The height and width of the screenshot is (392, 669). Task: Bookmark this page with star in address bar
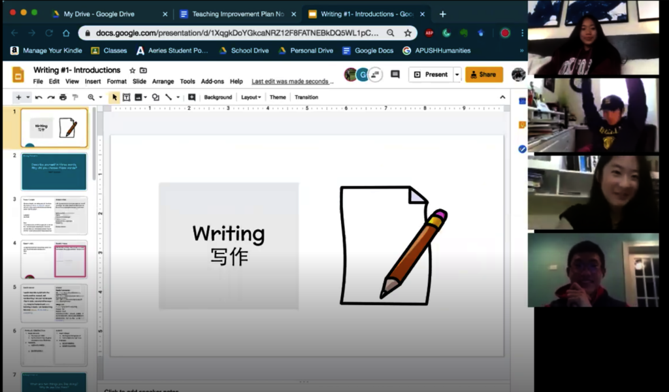pos(408,33)
